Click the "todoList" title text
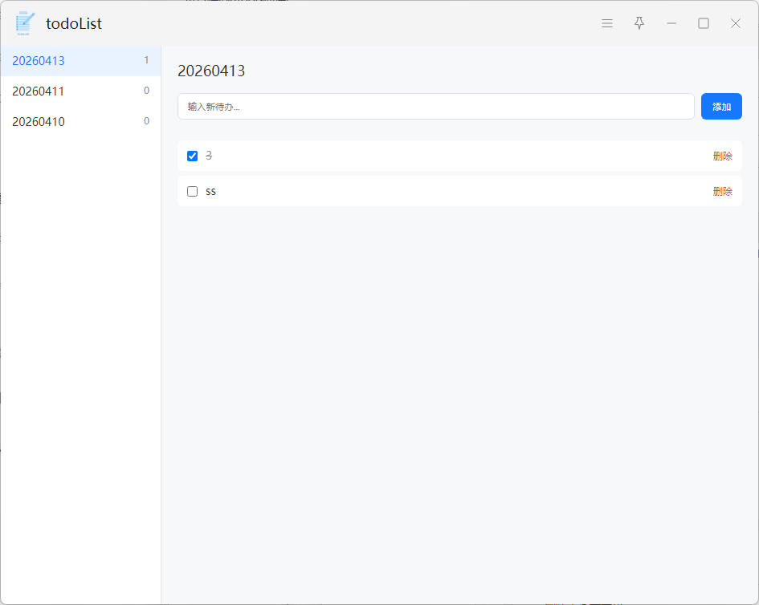759x605 pixels. pyautogui.click(x=74, y=24)
